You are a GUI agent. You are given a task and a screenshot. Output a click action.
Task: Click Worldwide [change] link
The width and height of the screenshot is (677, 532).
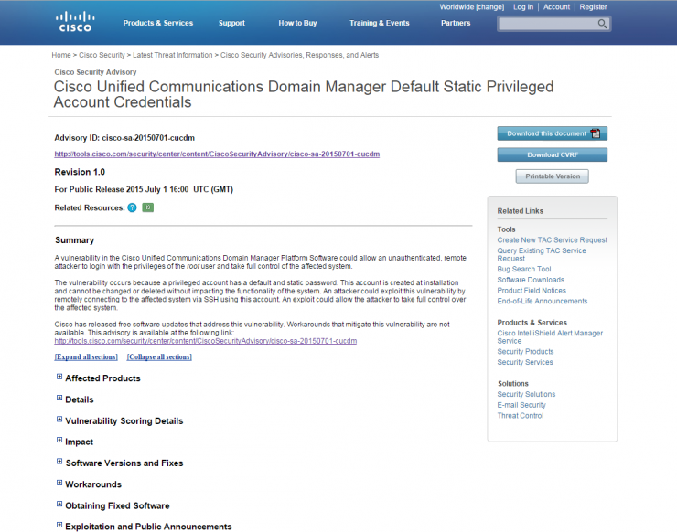[471, 7]
